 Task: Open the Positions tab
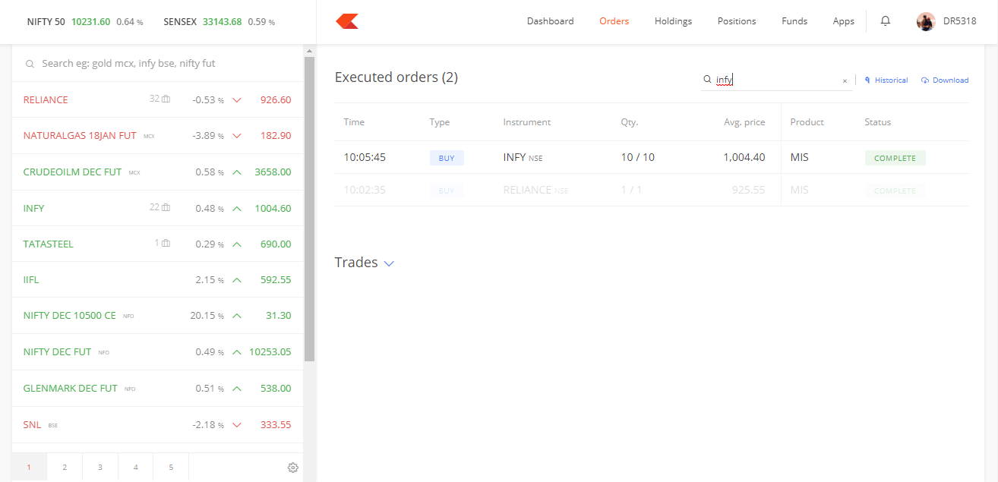point(737,21)
